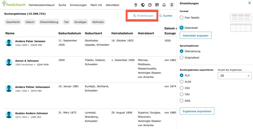Click the ID KWVP-JPB
This screenshot has width=253, height=129.
36,45
